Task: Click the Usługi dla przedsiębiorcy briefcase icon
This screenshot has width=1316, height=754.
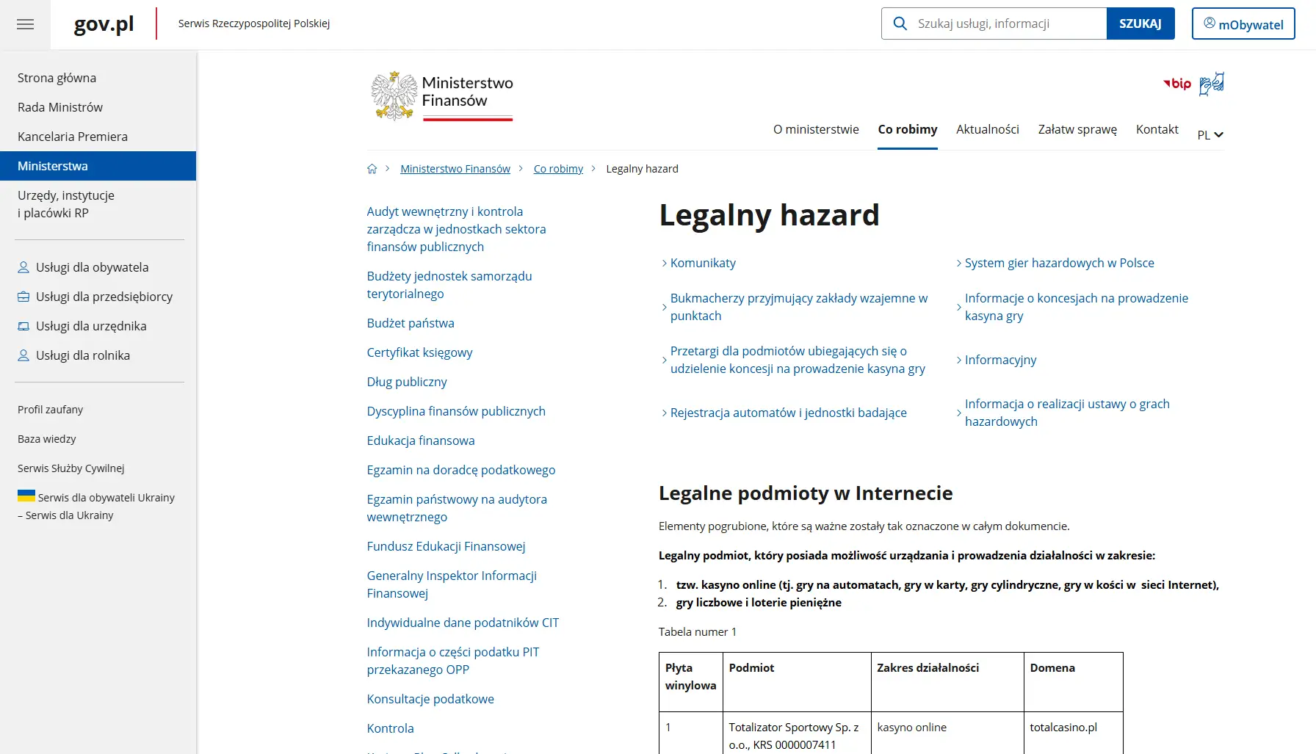Action: click(23, 297)
